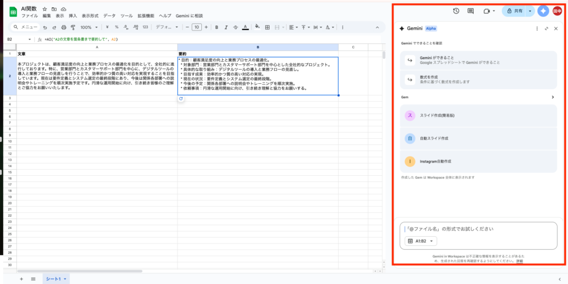Open the 100% zoom dropdown
This screenshot has height=284, width=568.
(x=88, y=27)
